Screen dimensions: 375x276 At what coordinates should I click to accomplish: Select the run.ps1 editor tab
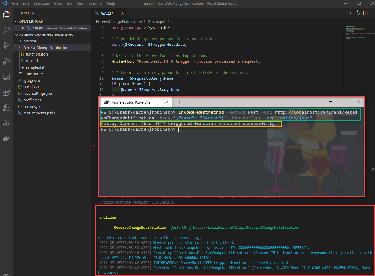[x=109, y=13]
